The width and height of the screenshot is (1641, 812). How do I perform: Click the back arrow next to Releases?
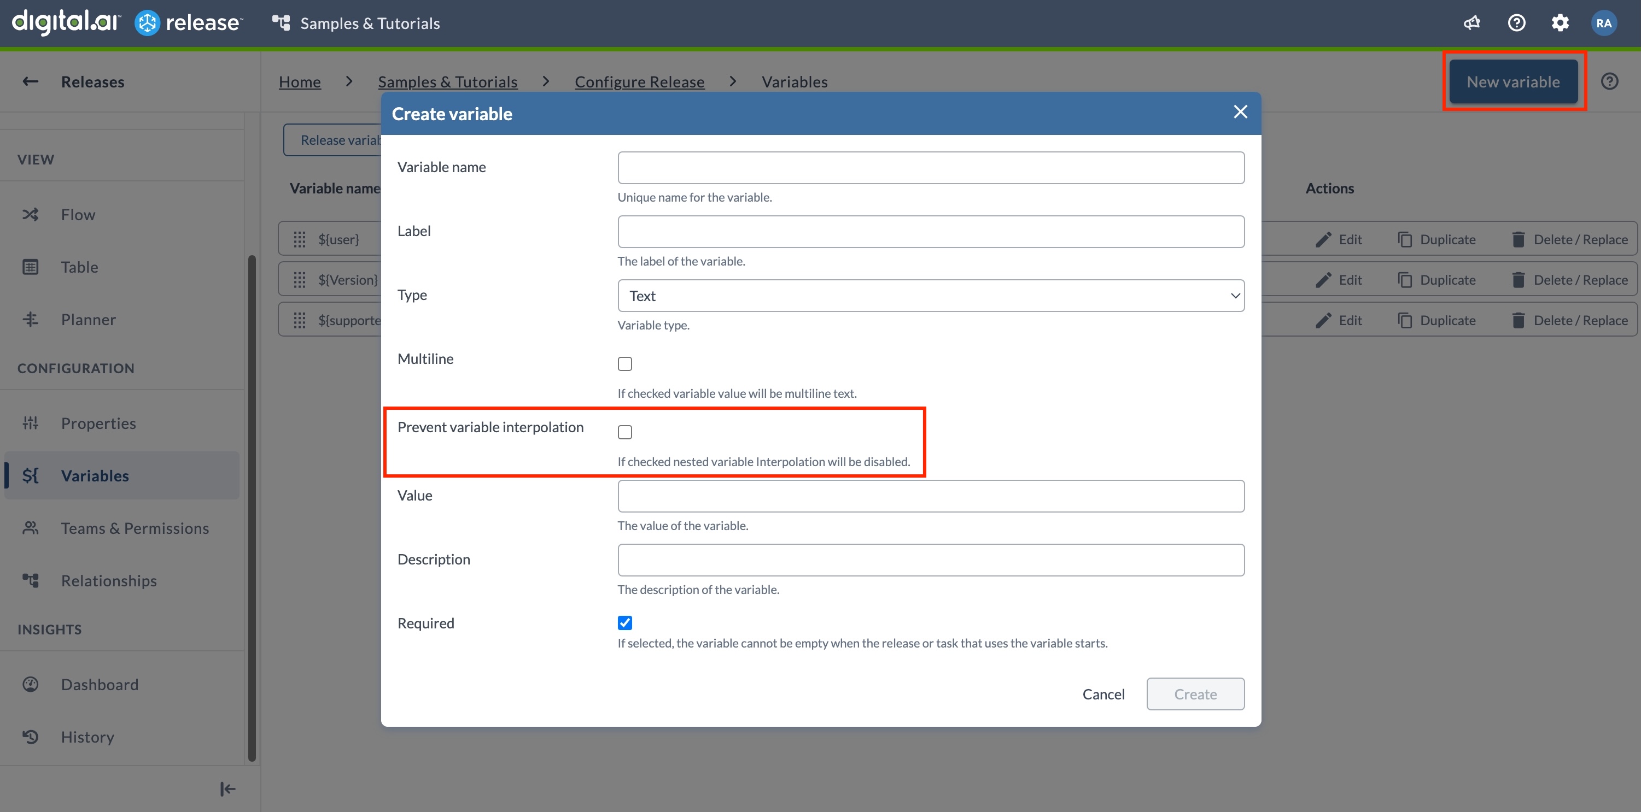coord(30,81)
